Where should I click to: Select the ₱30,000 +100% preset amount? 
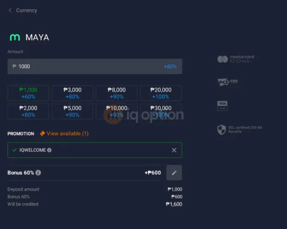point(161,111)
